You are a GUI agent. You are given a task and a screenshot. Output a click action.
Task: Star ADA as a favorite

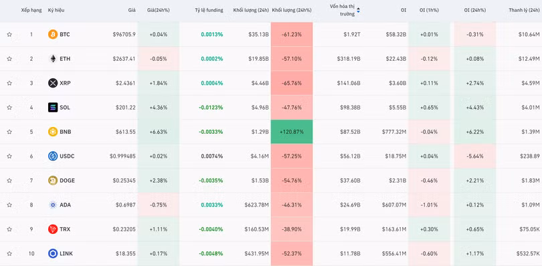click(9, 205)
